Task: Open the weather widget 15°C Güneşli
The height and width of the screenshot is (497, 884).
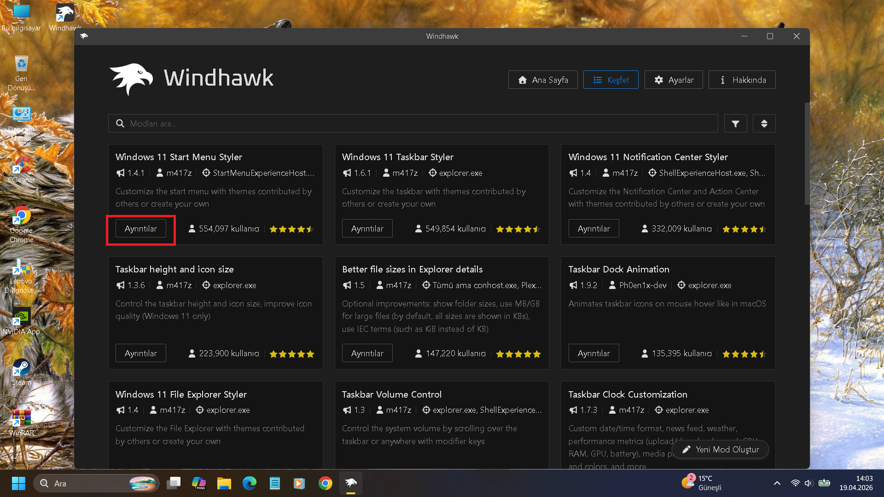Action: coord(702,483)
